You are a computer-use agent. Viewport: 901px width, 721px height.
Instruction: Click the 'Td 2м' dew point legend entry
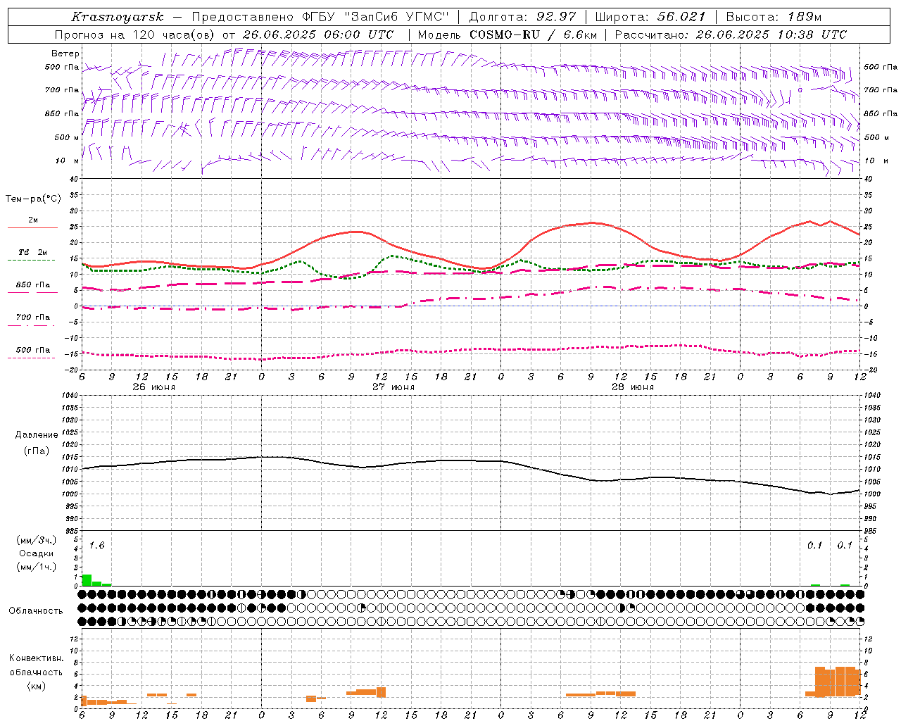(33, 252)
